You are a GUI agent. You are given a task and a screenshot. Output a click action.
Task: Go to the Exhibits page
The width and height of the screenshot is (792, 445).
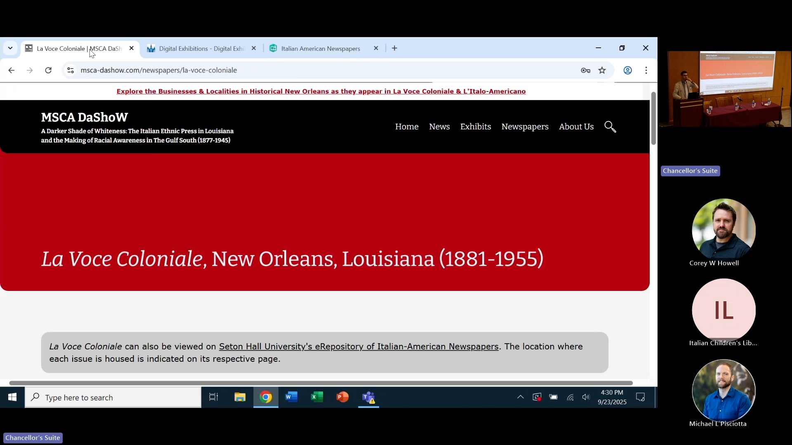tap(475, 127)
